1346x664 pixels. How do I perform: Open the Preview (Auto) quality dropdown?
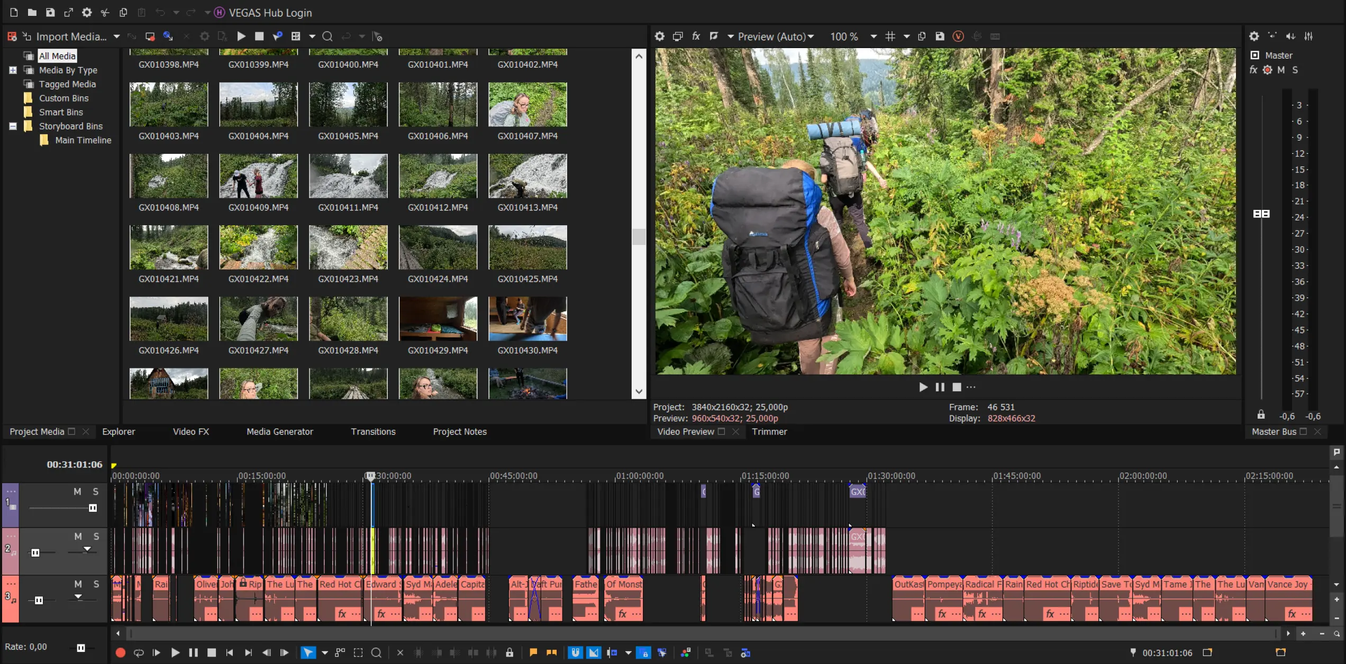(776, 36)
